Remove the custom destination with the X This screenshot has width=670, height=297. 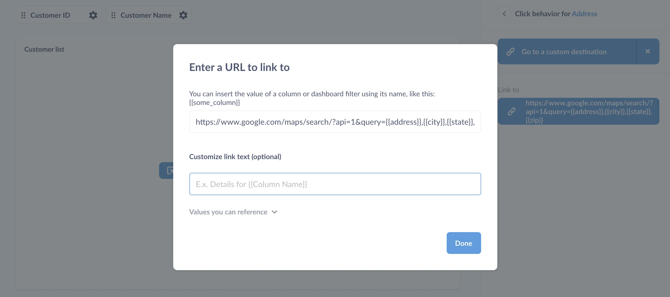[647, 51]
